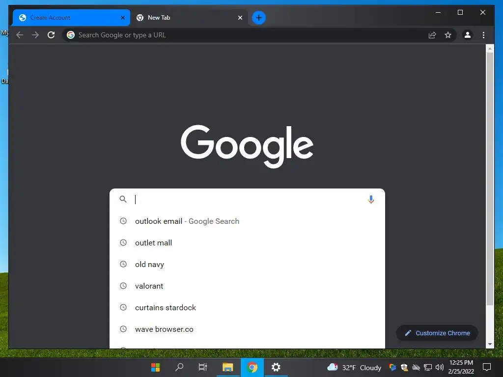Open the Windows Start menu
This screenshot has width=503, height=377.
[155, 367]
